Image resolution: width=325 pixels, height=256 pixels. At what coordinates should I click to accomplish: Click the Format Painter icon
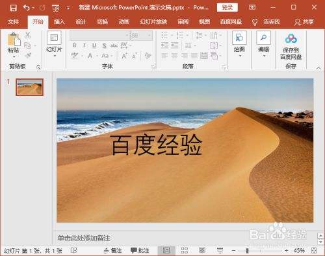[28, 56]
